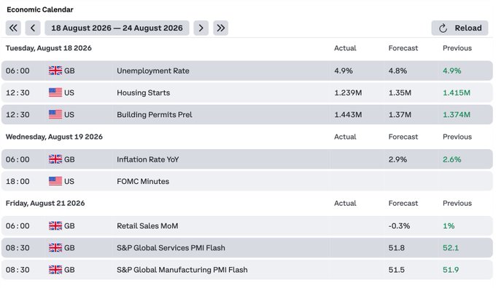Click the previous value 52.1 for Services PMI
Viewport: 496px width, 288px height.
click(451, 248)
